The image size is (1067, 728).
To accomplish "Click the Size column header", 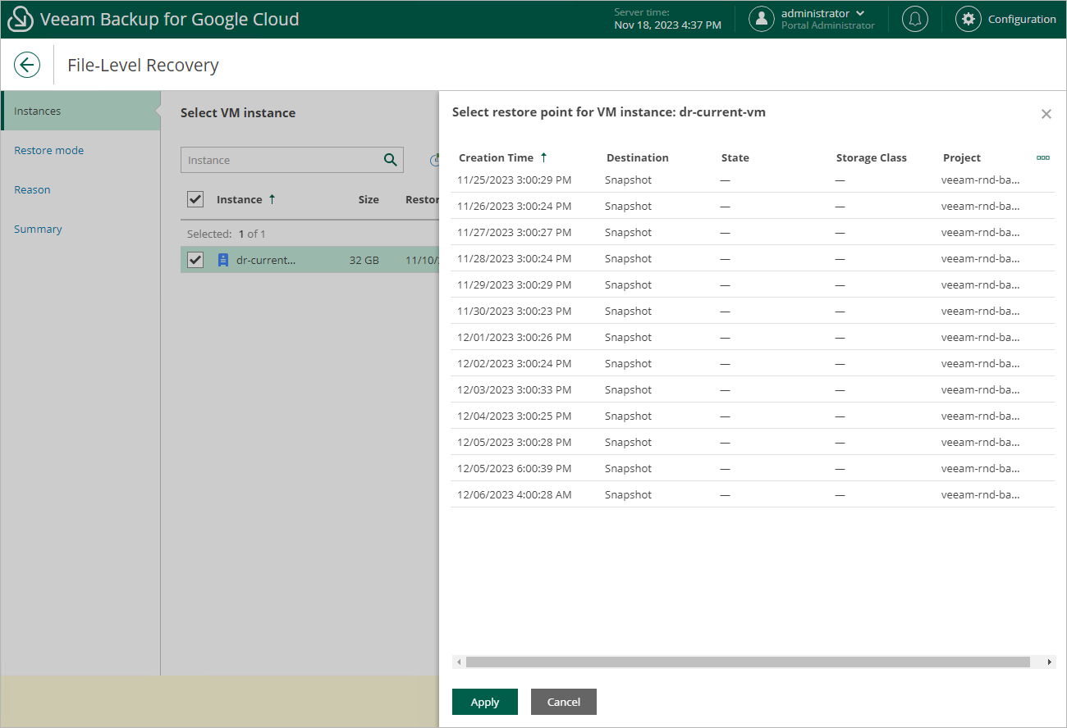I will click(369, 199).
